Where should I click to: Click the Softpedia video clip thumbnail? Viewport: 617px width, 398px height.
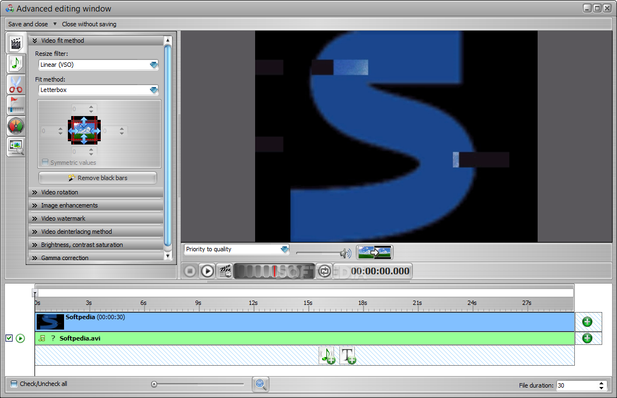click(x=50, y=321)
